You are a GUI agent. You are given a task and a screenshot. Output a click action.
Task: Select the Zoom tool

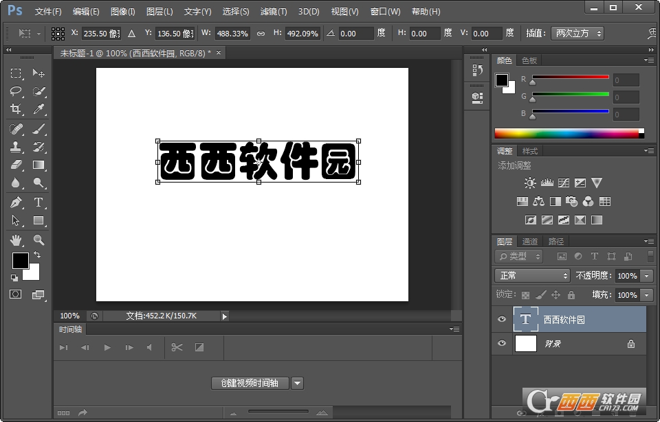tap(39, 239)
